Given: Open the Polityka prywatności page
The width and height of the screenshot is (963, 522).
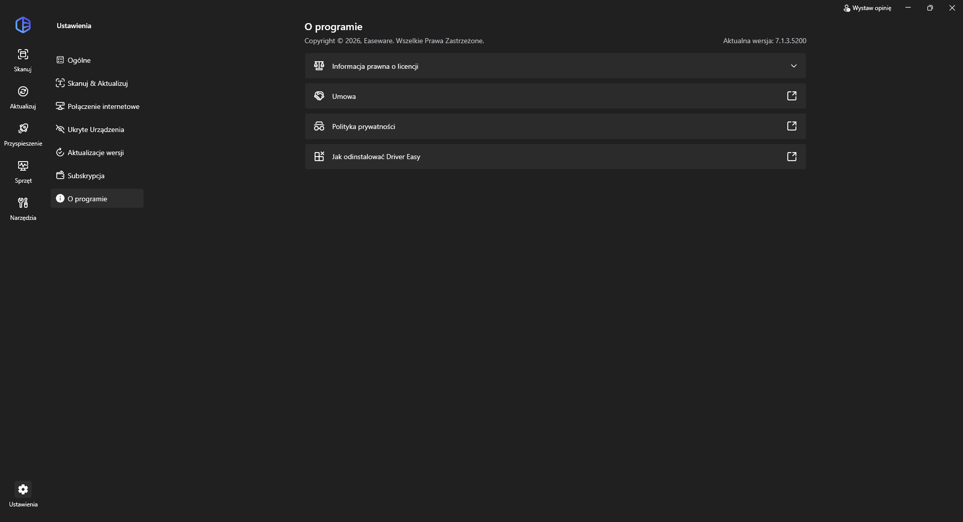Looking at the screenshot, I should (x=555, y=126).
